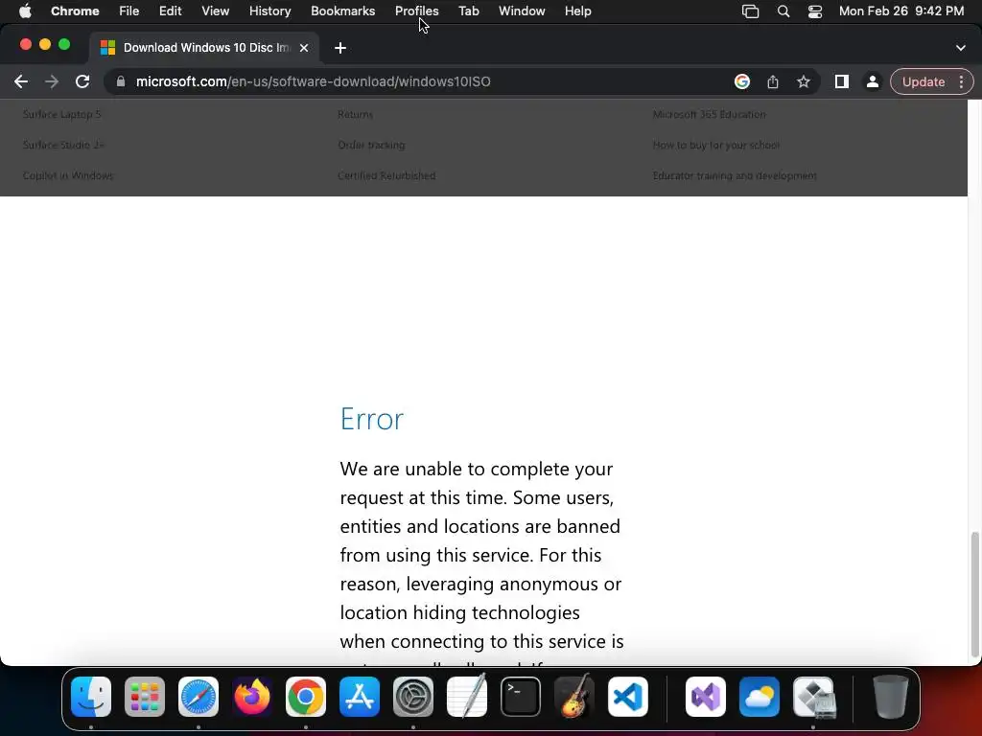Open the Returns footer link
982x736 pixels.
pos(355,115)
